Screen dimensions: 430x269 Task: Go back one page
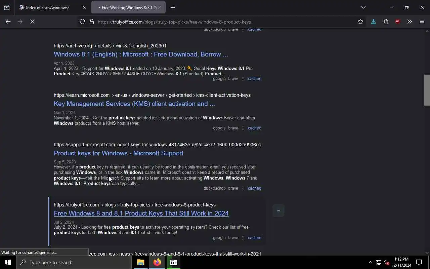pyautogui.click(x=8, y=22)
